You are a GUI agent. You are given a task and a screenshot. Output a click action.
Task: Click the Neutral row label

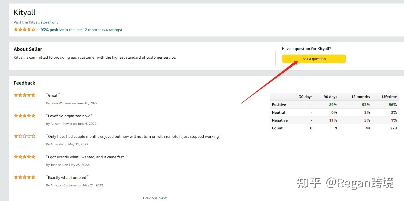(279, 112)
